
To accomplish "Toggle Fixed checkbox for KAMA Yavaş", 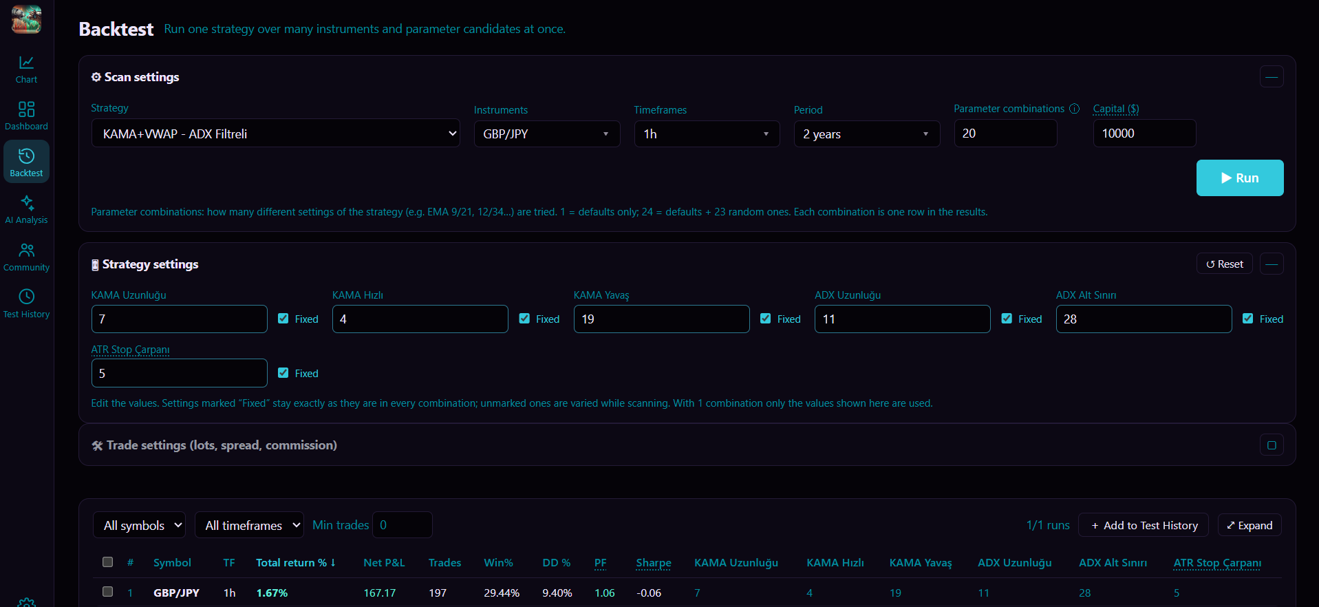I will (x=765, y=319).
